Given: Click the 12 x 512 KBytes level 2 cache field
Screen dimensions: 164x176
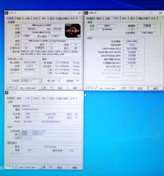Looking at the screenshot, I should coord(62,70).
